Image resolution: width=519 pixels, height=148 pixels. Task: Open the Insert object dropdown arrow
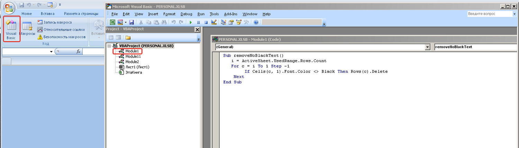click(126, 22)
